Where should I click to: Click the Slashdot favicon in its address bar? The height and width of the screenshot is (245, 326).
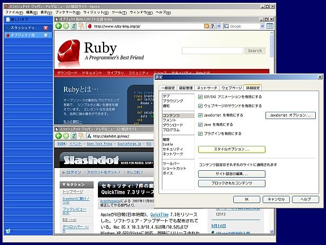pyautogui.click(x=89, y=136)
